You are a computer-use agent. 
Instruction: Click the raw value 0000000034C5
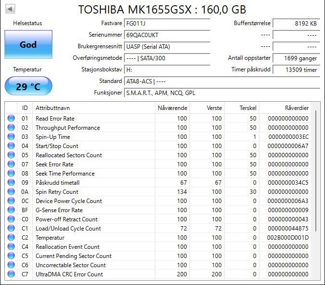(x=288, y=183)
